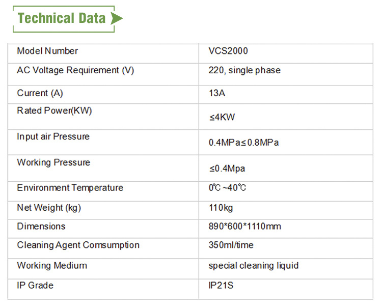Click the 110kg net weight value

click(221, 208)
